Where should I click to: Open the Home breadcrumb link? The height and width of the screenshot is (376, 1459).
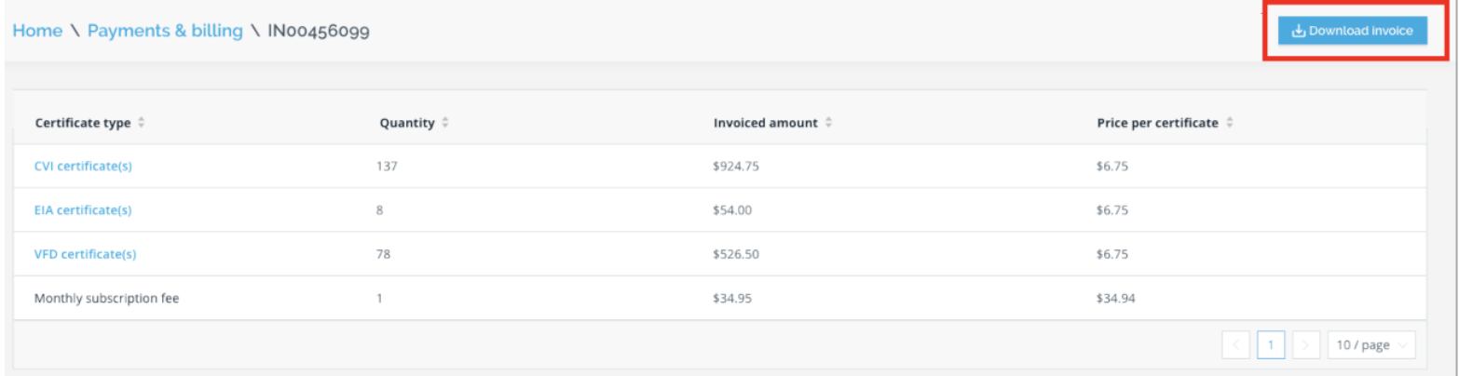37,31
